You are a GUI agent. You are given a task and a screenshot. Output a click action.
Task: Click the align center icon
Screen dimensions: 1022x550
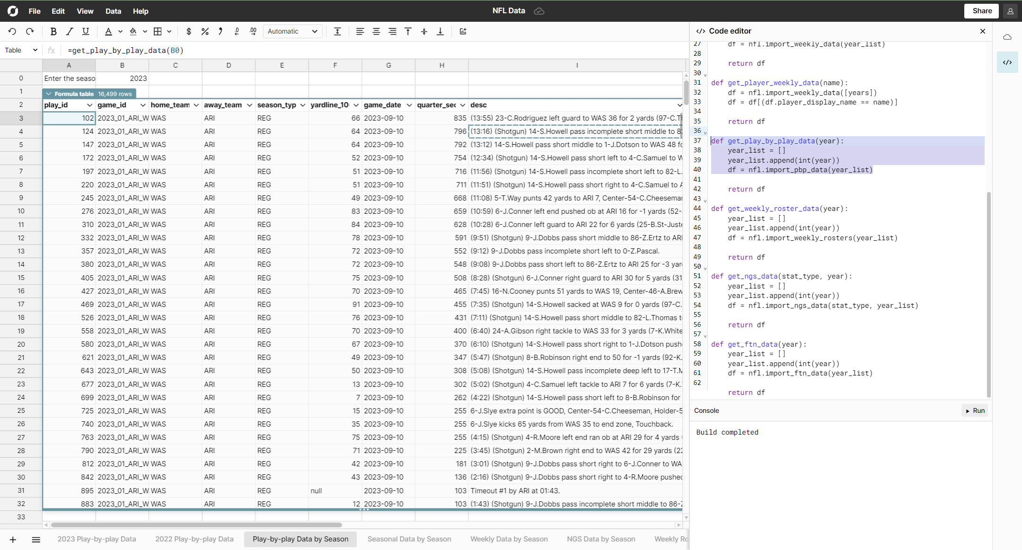pos(376,31)
